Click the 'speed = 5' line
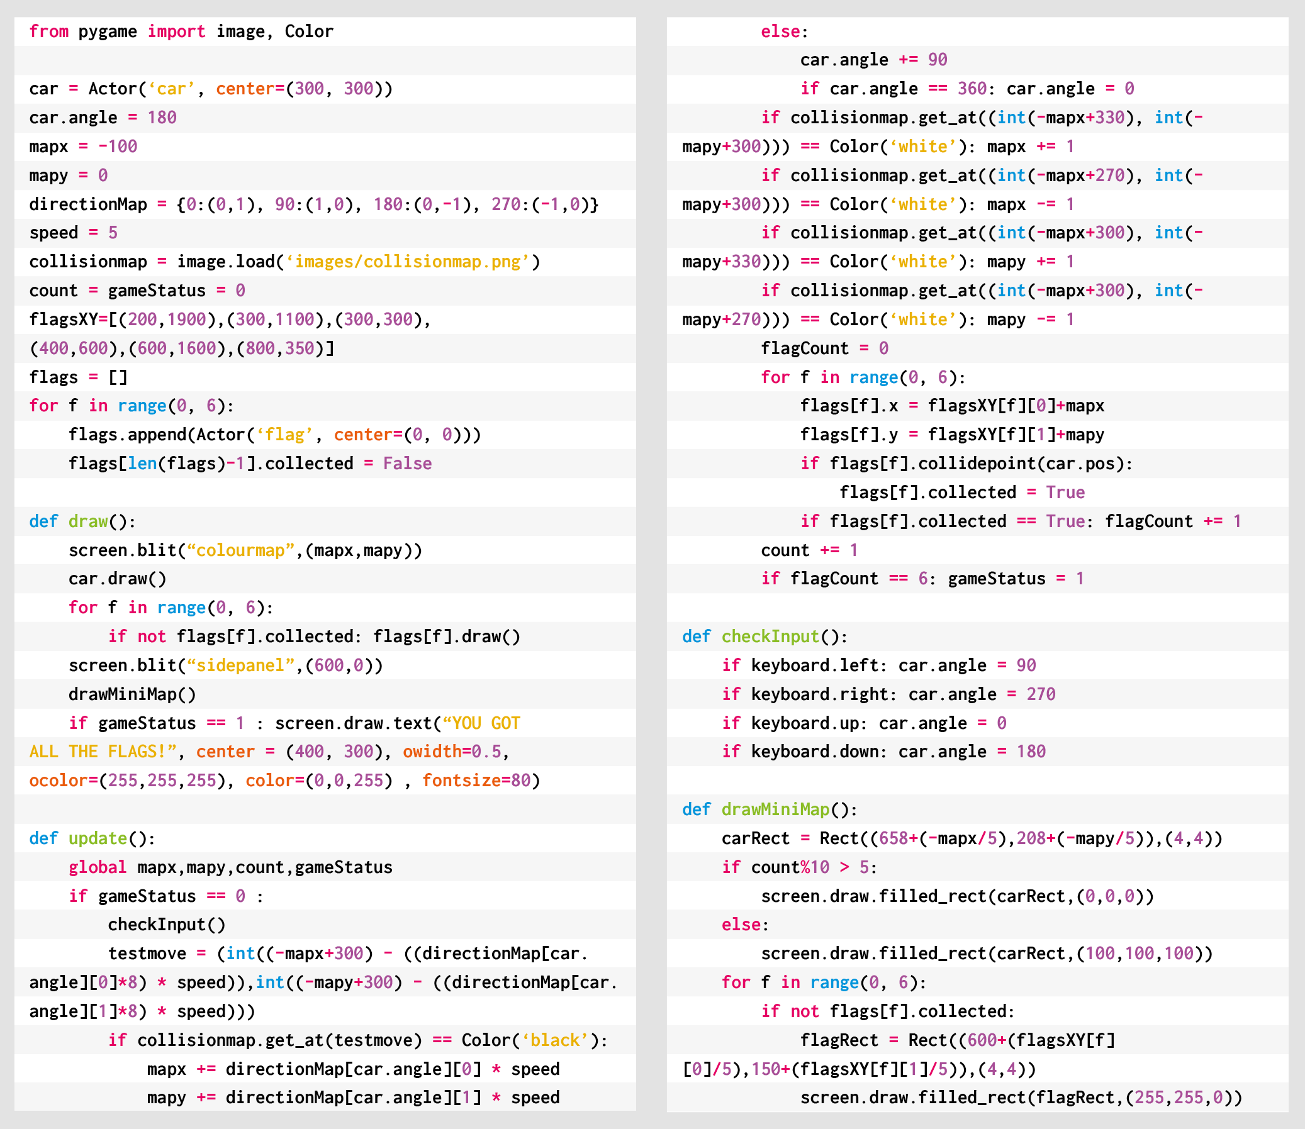The height and width of the screenshot is (1129, 1305). click(73, 233)
